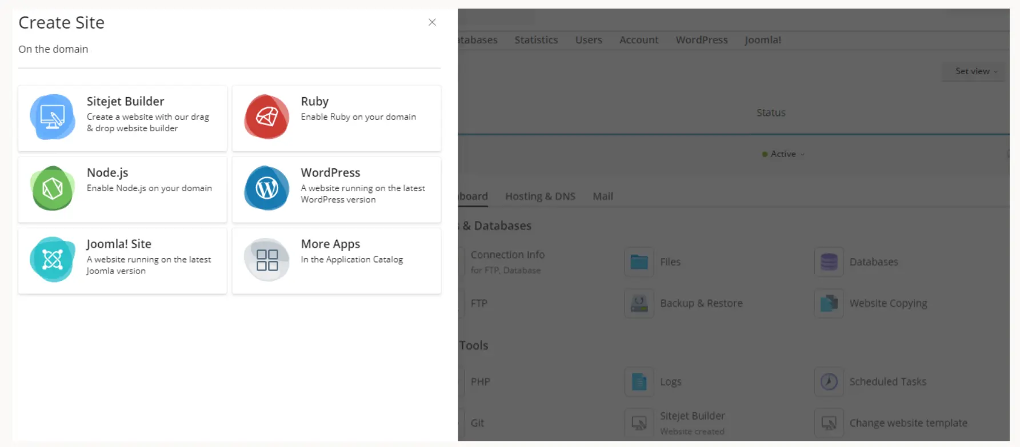The image size is (1020, 447).
Task: Choose the Ruby option title
Action: click(x=314, y=101)
